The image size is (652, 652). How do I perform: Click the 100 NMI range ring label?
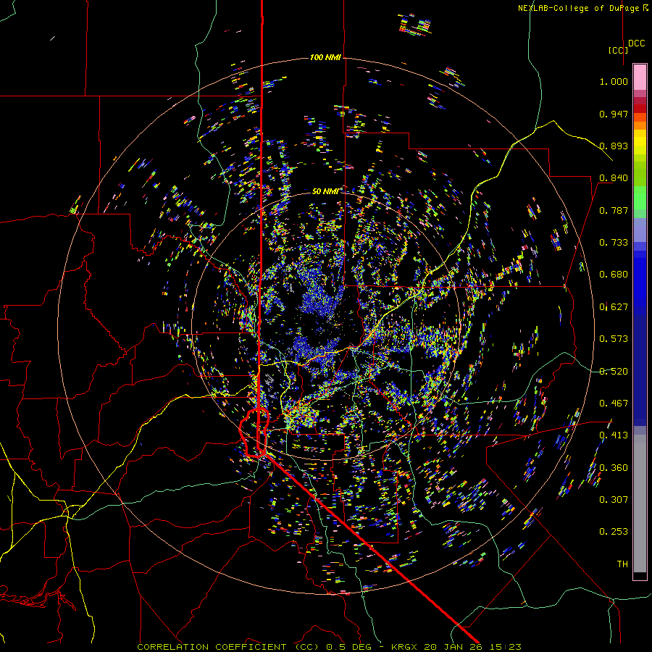coord(325,57)
